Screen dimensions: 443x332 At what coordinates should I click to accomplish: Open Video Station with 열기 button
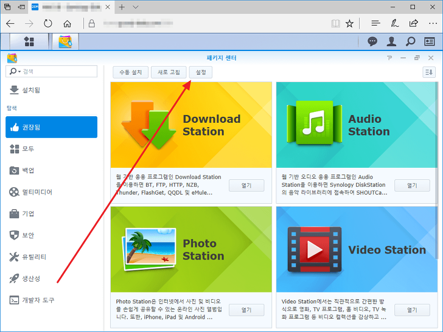(x=412, y=310)
